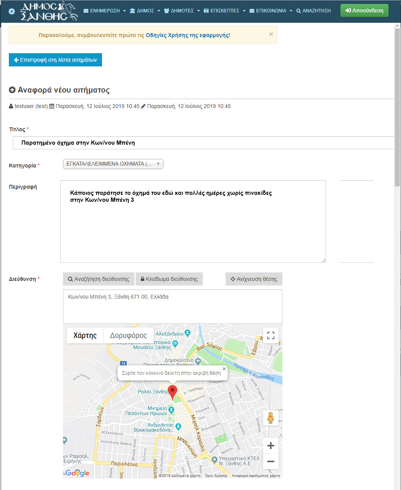Click the address text field

tap(173, 307)
